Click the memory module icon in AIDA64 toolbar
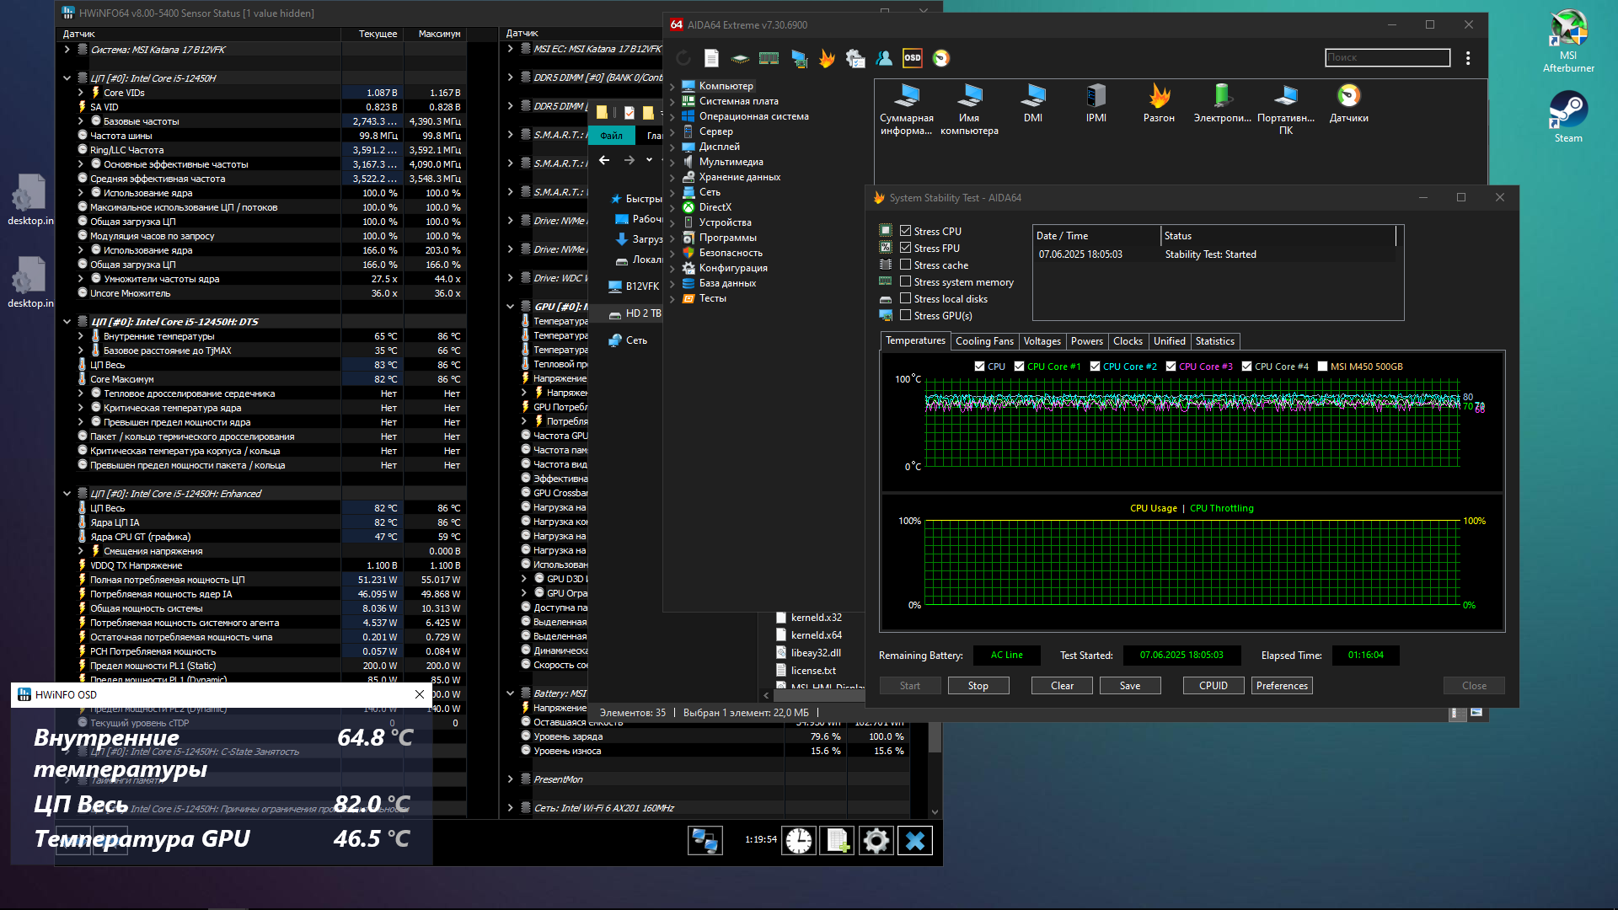1618x910 pixels. click(x=769, y=58)
